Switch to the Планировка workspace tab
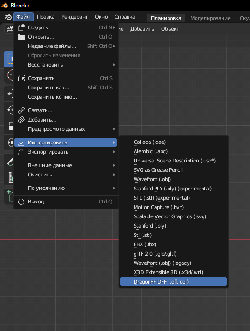 (x=166, y=18)
